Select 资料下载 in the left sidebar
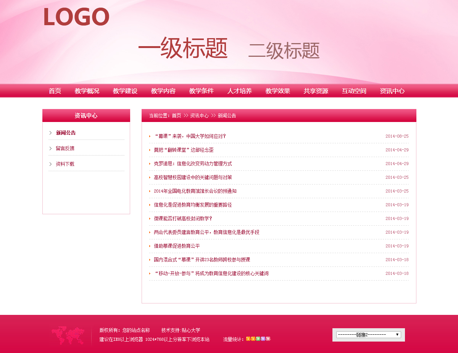The image size is (458, 353). point(65,164)
